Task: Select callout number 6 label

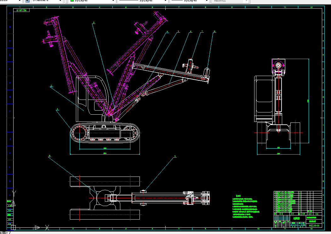Action: tap(191, 31)
